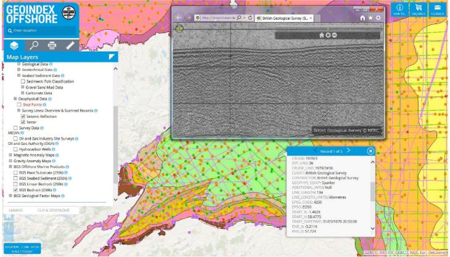
Task: Click info icon next to Geophysical Data
Action: coord(50,99)
